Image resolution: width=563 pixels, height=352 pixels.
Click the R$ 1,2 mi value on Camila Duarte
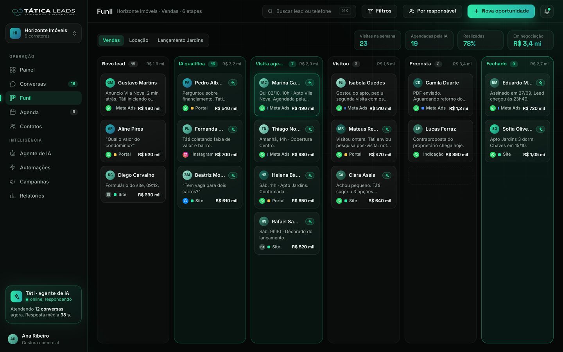tap(459, 108)
